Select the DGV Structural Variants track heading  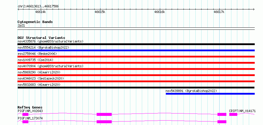41,38
